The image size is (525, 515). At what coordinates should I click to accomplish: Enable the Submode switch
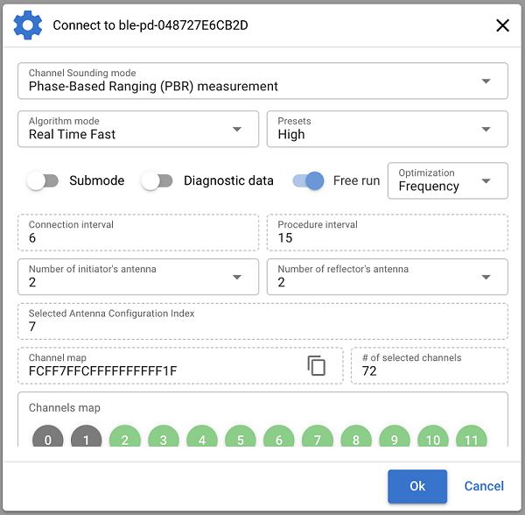[x=43, y=181]
